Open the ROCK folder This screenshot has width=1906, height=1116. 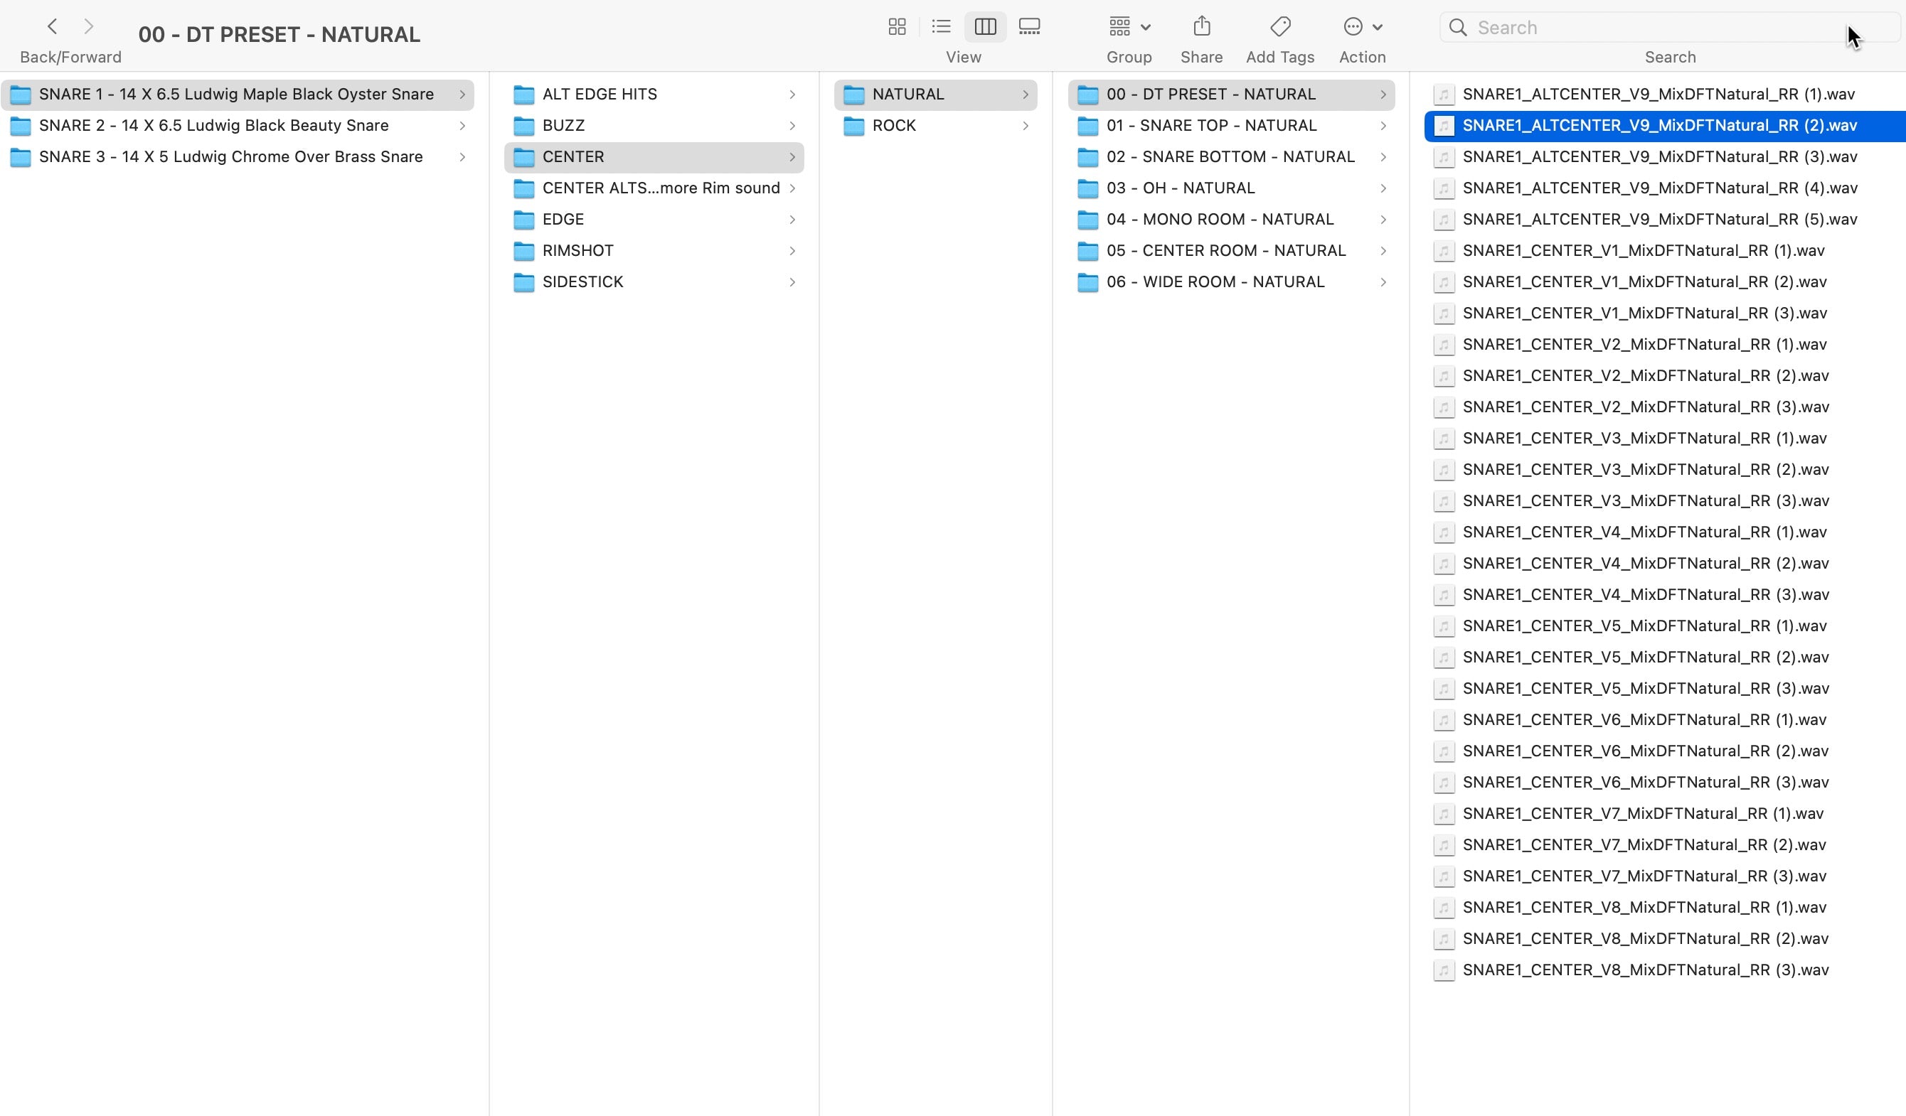894,126
